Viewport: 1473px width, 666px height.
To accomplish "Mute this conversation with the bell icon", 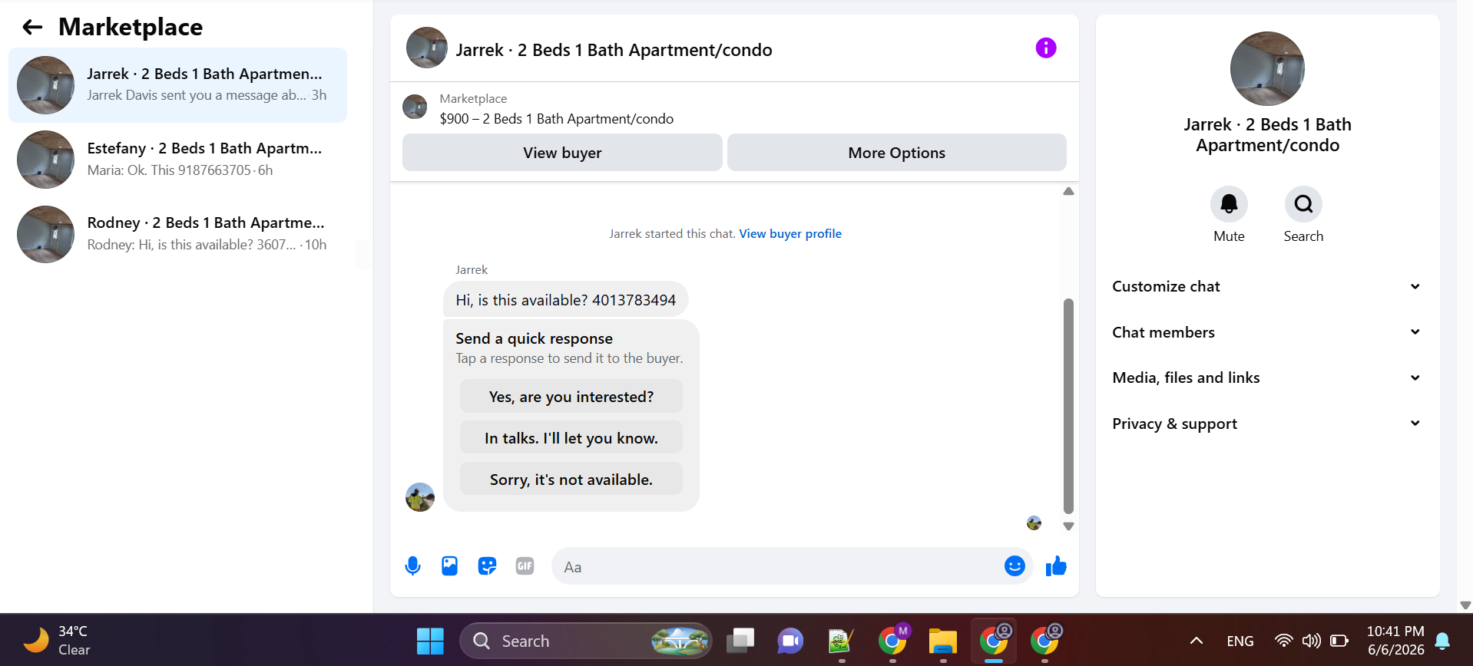I will pyautogui.click(x=1229, y=204).
